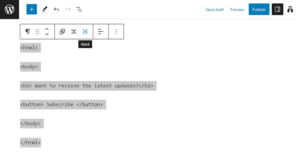Screen dimensions: 296x152
Task: Click the <body> opening tag line
Action: click(30, 67)
